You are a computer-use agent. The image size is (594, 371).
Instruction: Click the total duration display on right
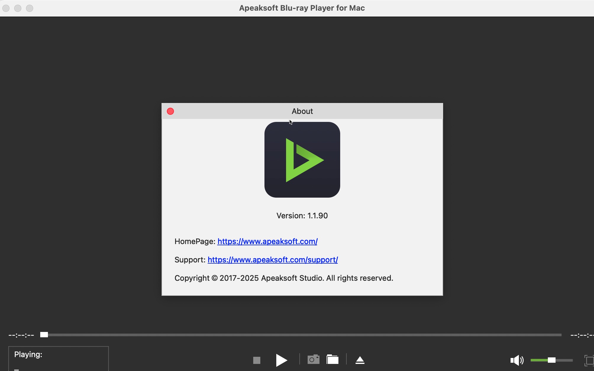pos(582,335)
